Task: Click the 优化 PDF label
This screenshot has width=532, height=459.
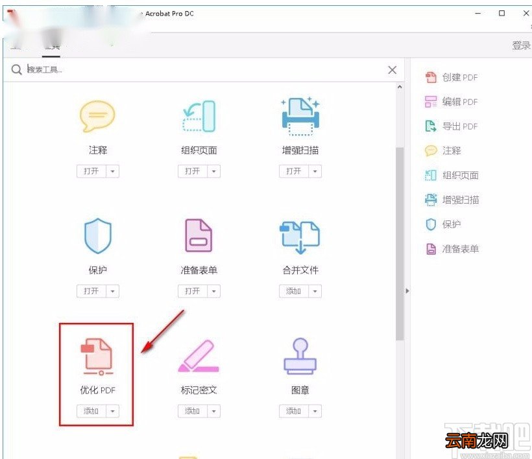Action: coord(98,390)
